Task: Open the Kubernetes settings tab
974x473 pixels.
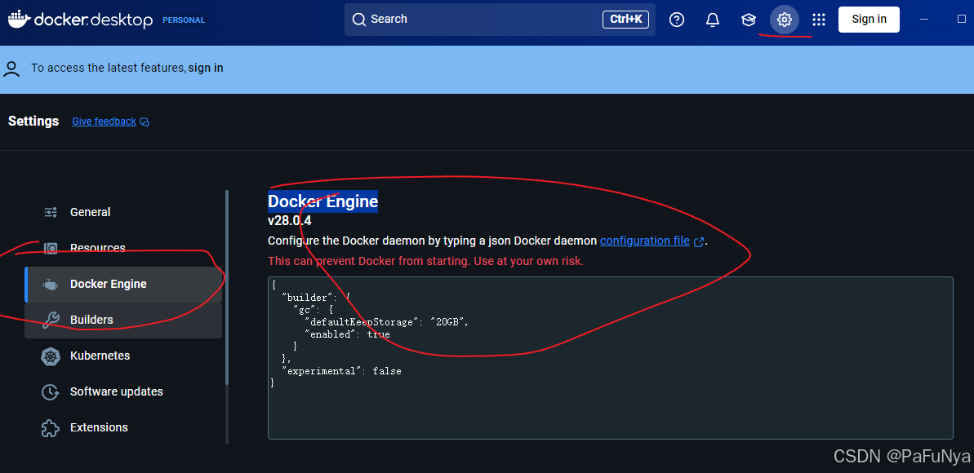Action: [x=123, y=356]
